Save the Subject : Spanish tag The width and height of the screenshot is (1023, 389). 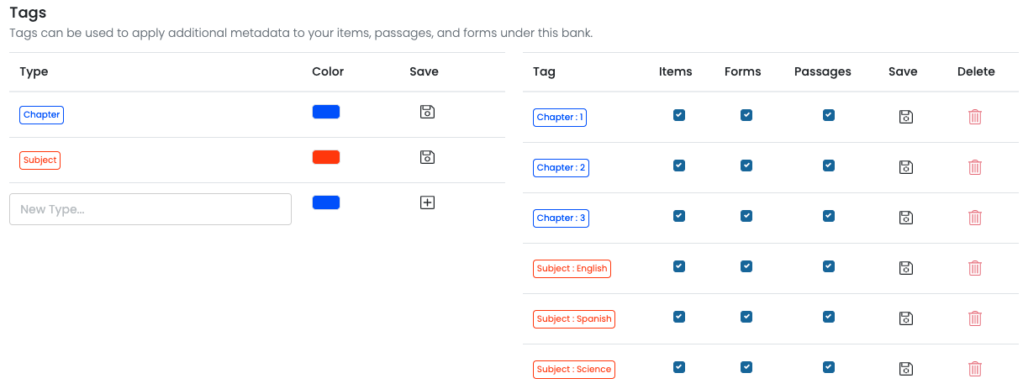[x=905, y=318]
